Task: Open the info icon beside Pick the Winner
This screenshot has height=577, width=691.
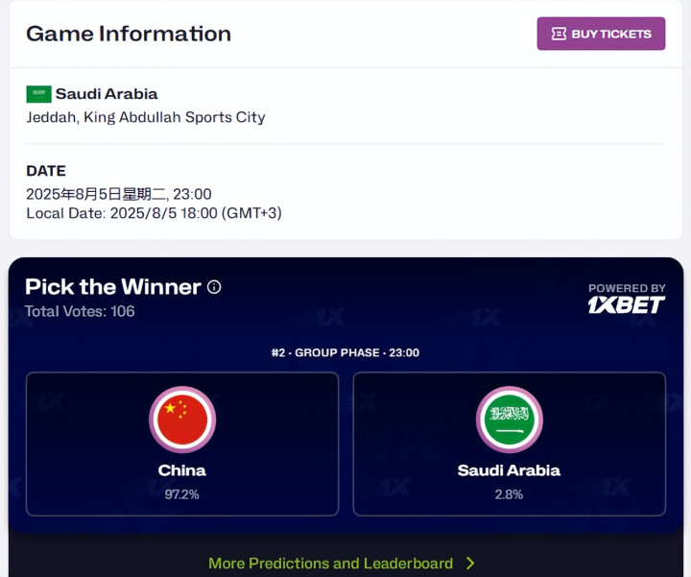Action: click(214, 287)
